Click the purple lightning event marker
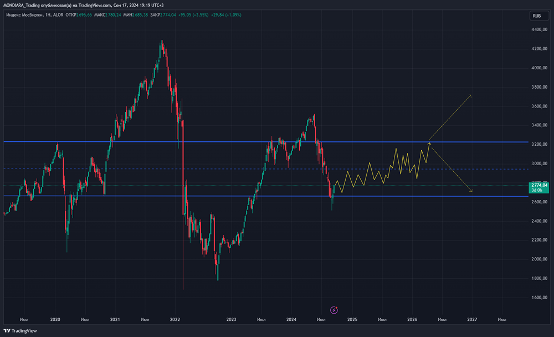 (x=334, y=310)
